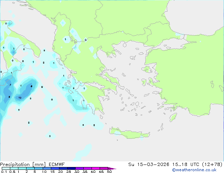Click the legend label '50'
This screenshot has width=224, height=173.
(110, 172)
